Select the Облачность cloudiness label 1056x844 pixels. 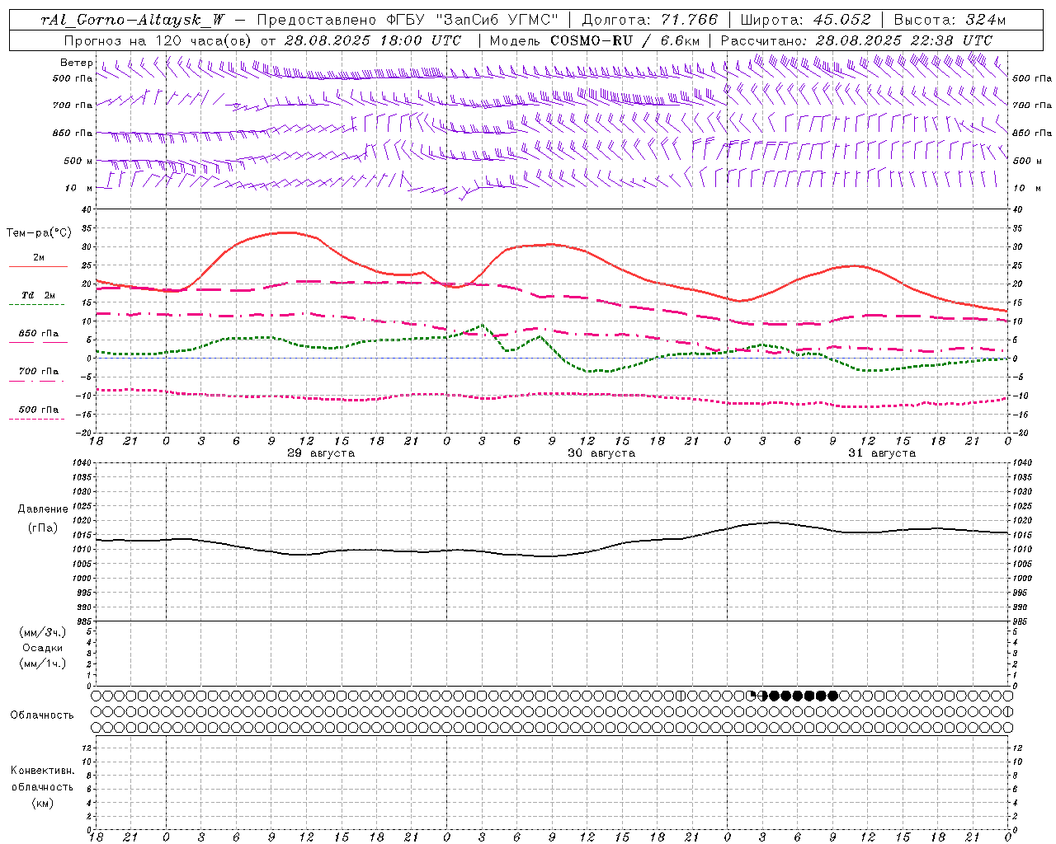(x=42, y=715)
